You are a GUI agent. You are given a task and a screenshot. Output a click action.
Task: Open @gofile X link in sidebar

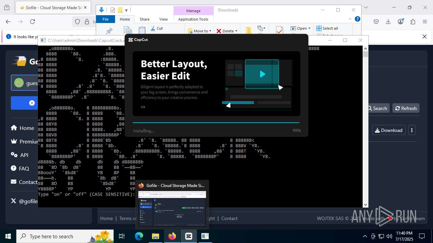pos(24,201)
